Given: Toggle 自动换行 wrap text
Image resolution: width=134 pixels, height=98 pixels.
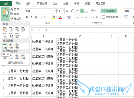Looking at the screenshot, I should point(109,11).
